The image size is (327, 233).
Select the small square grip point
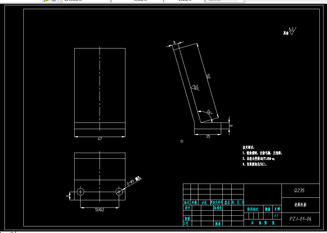(182, 141)
